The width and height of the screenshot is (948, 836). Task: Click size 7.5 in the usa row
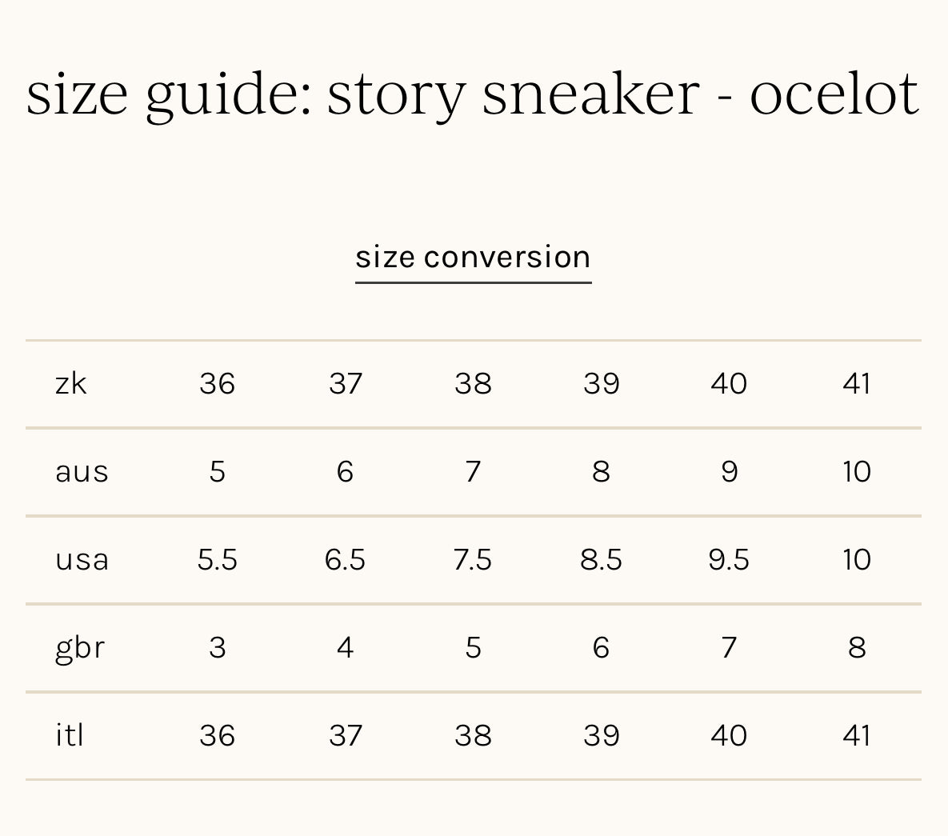tap(473, 560)
